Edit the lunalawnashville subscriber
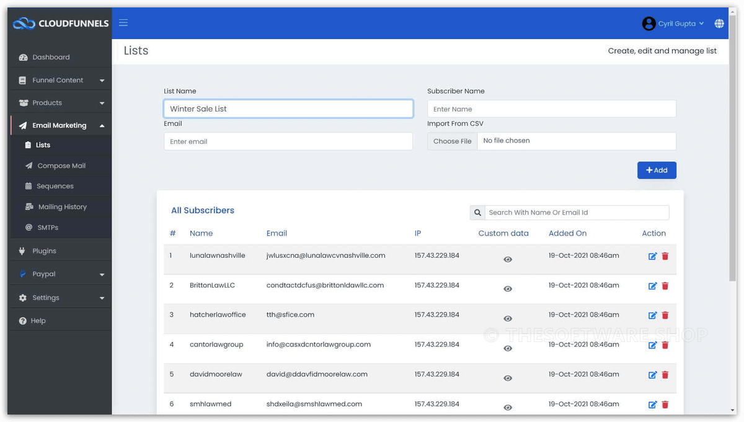Image resolution: width=744 pixels, height=422 pixels. coord(652,256)
